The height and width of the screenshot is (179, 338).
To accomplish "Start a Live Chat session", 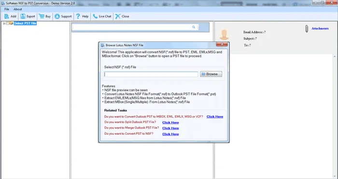I will [102, 16].
